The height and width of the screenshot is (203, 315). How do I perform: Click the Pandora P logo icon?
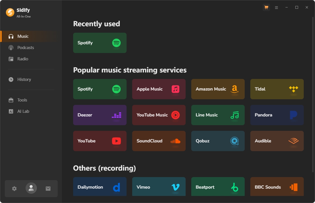click(294, 115)
